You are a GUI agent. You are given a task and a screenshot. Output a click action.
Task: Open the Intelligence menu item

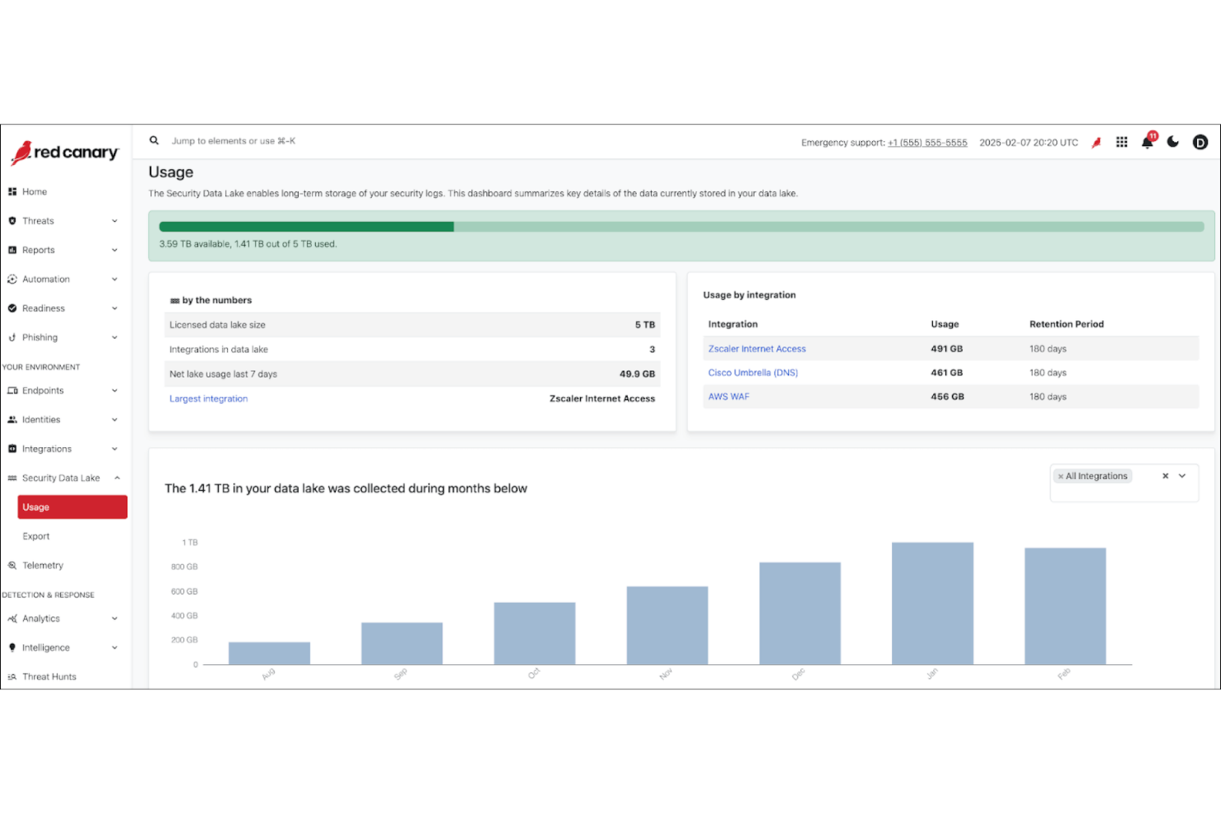[x=47, y=647]
